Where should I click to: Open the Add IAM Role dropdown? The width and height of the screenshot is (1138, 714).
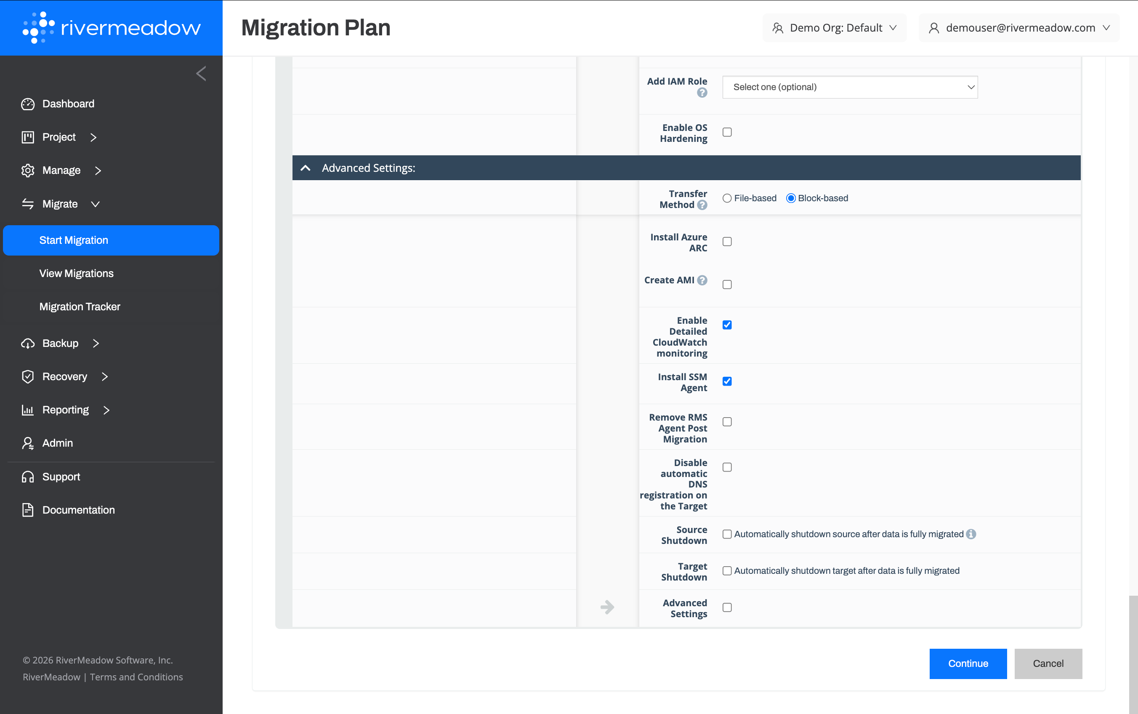pos(849,87)
